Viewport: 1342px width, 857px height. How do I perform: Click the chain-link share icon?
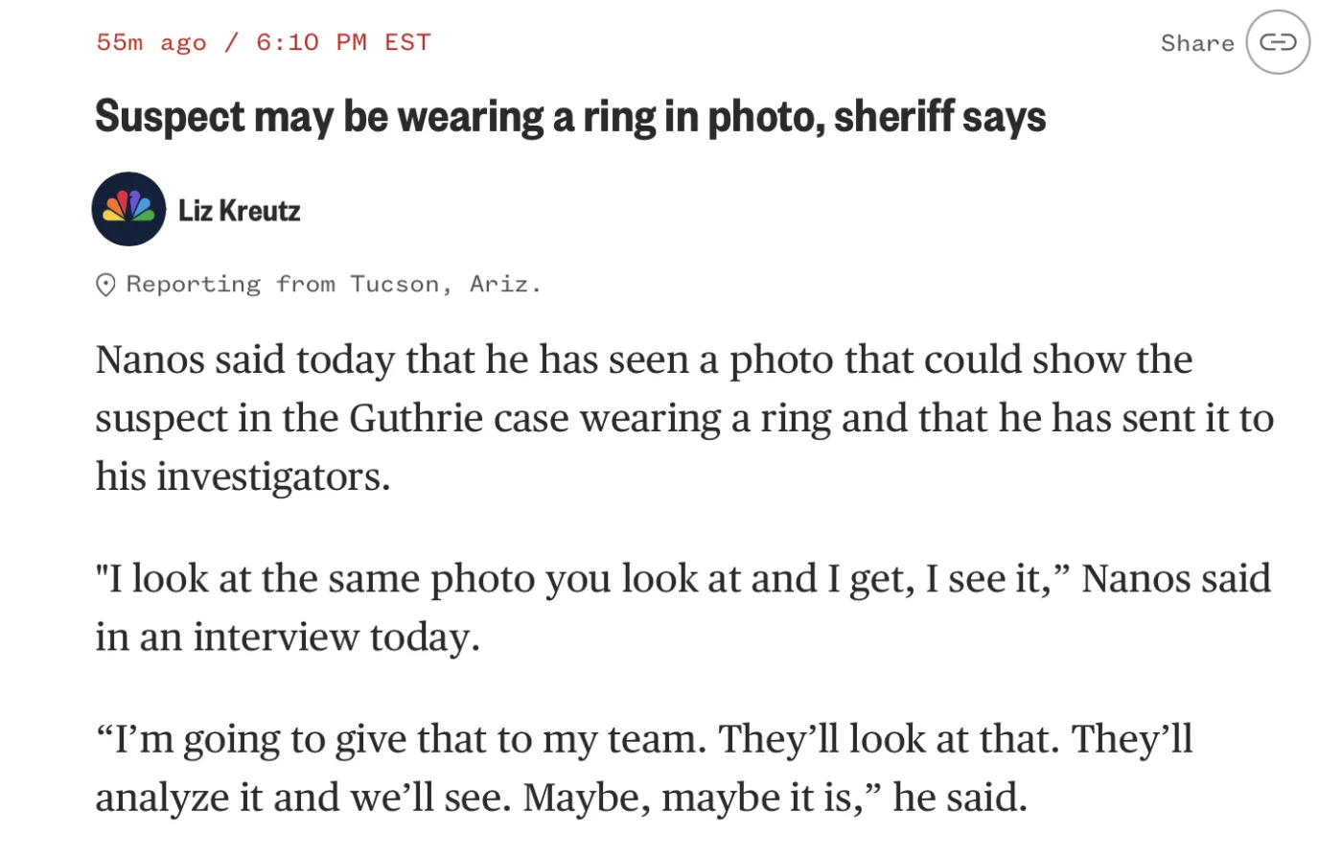point(1277,42)
